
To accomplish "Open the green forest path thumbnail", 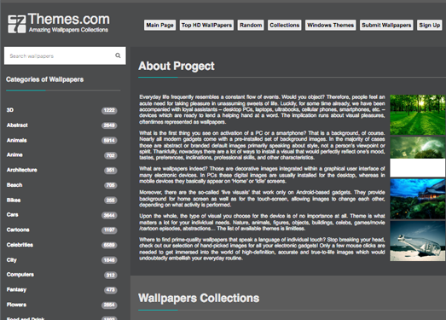I will click(x=418, y=114).
